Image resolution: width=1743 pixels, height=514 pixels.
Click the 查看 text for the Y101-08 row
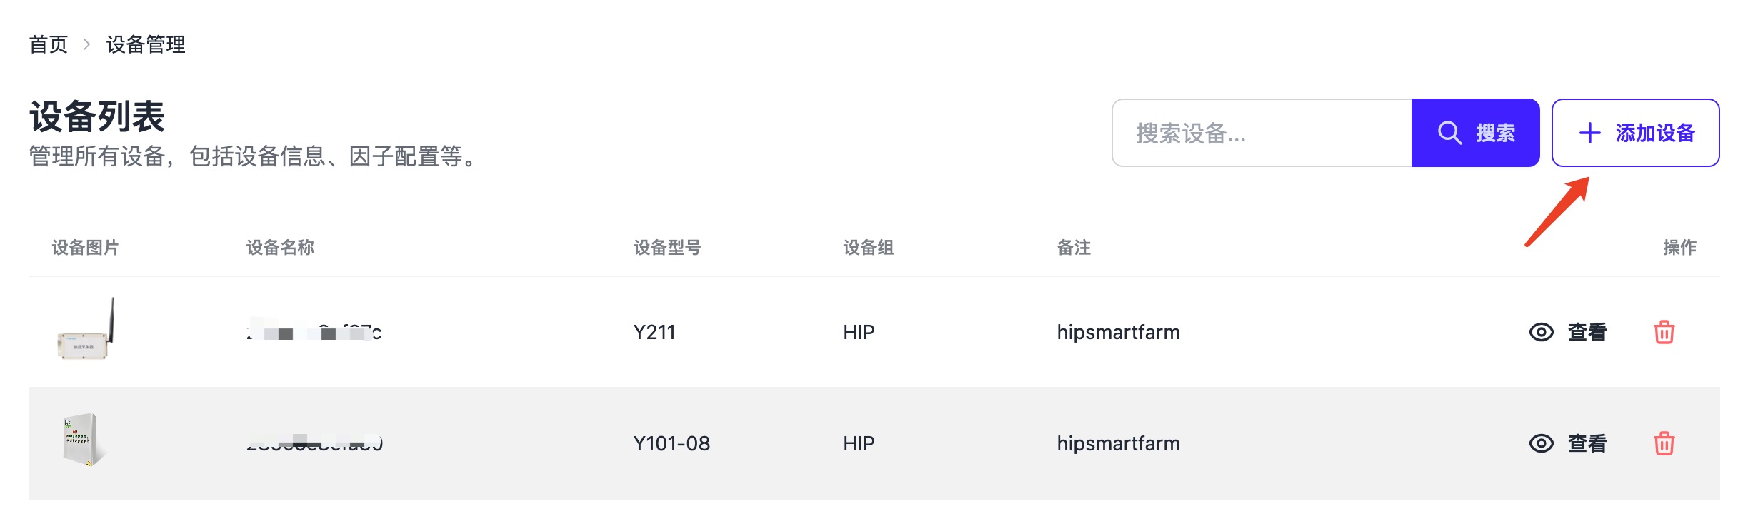pyautogui.click(x=1587, y=443)
